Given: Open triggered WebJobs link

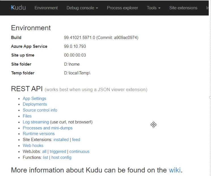Looking at the screenshot, I should pos(58,151).
